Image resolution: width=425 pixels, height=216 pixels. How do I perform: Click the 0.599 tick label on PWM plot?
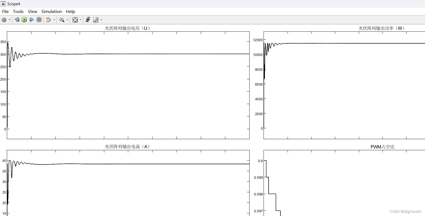(258, 178)
